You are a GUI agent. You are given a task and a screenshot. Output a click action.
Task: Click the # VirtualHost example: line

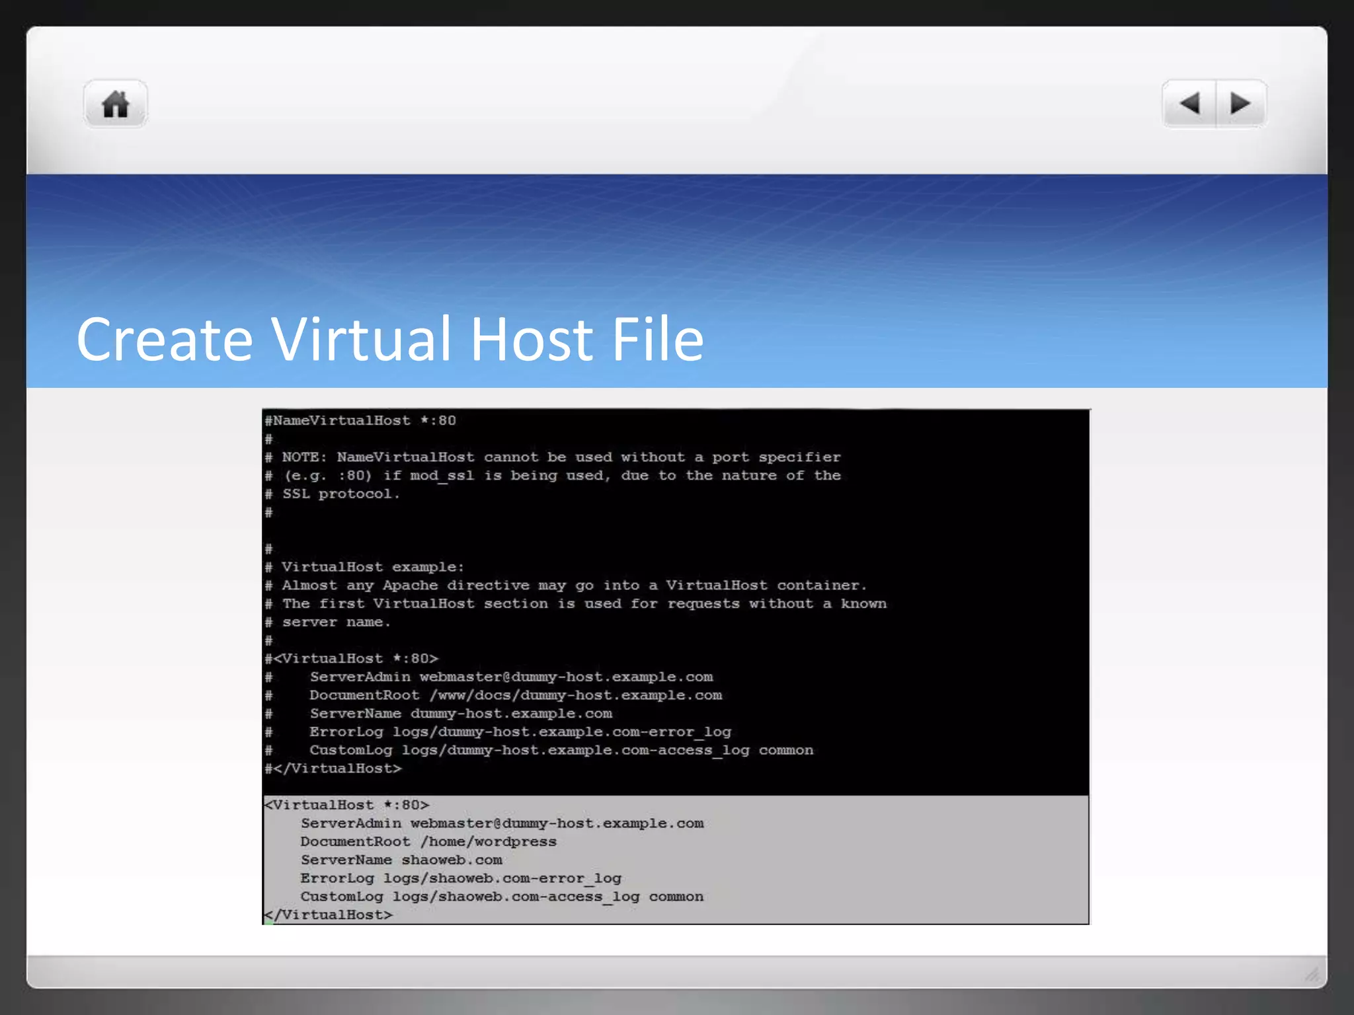pos(364,567)
